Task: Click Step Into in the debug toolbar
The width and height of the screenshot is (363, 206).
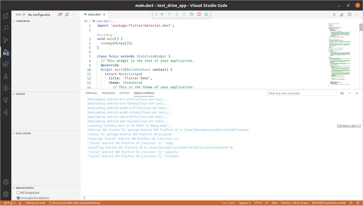Action: (177, 14)
